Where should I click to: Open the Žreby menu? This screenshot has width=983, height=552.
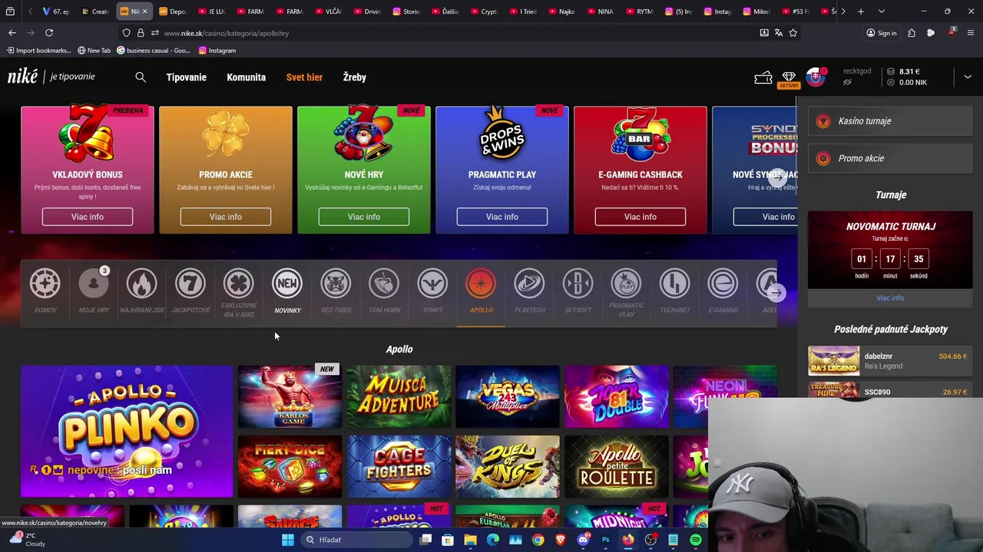coord(355,77)
